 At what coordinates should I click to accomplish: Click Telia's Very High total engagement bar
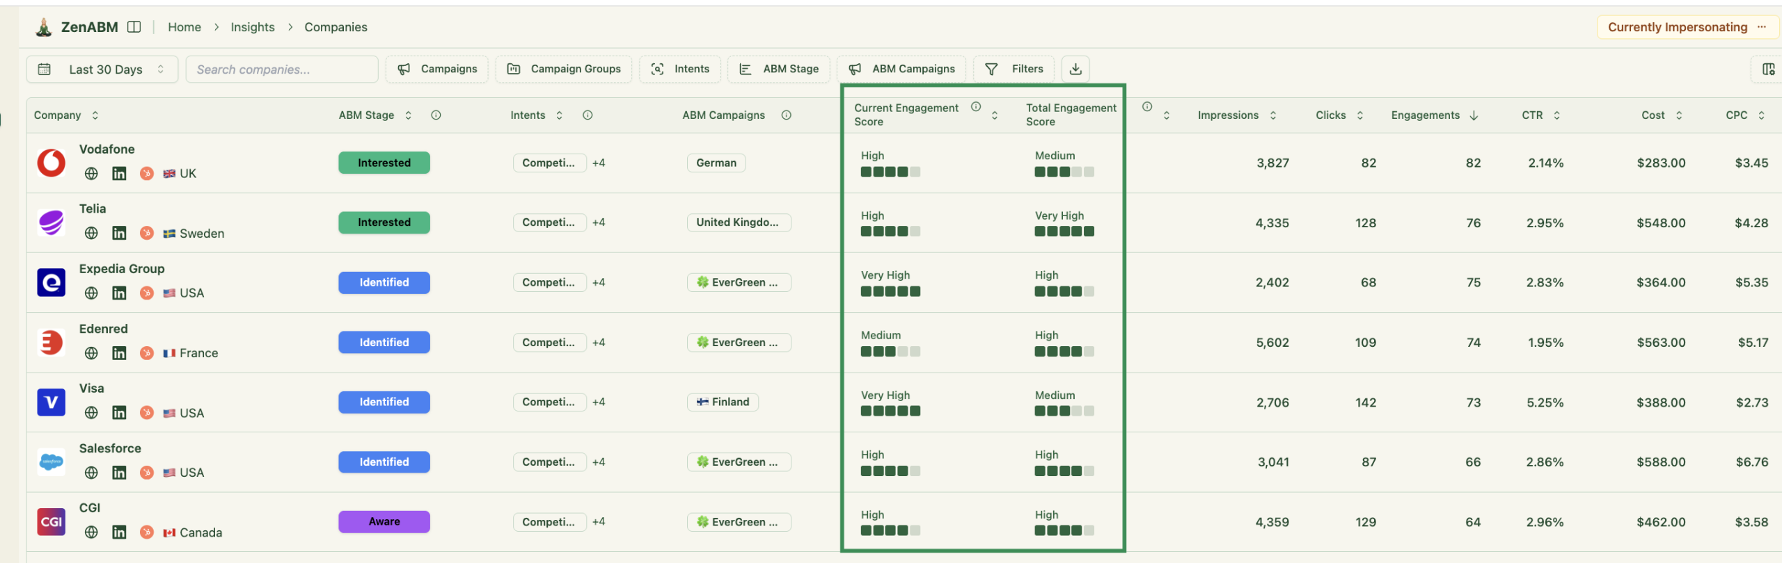(x=1064, y=231)
